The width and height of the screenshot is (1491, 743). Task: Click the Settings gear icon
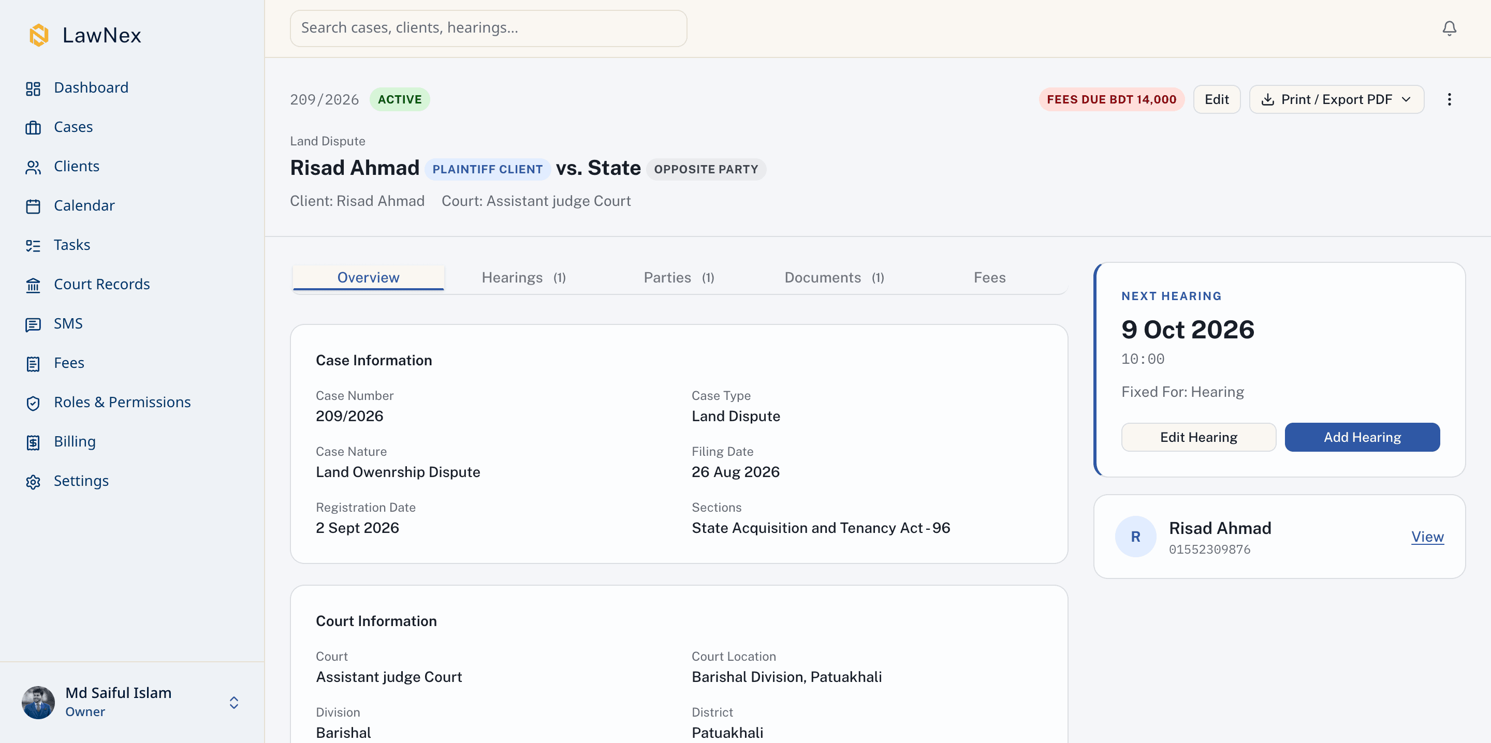[33, 481]
